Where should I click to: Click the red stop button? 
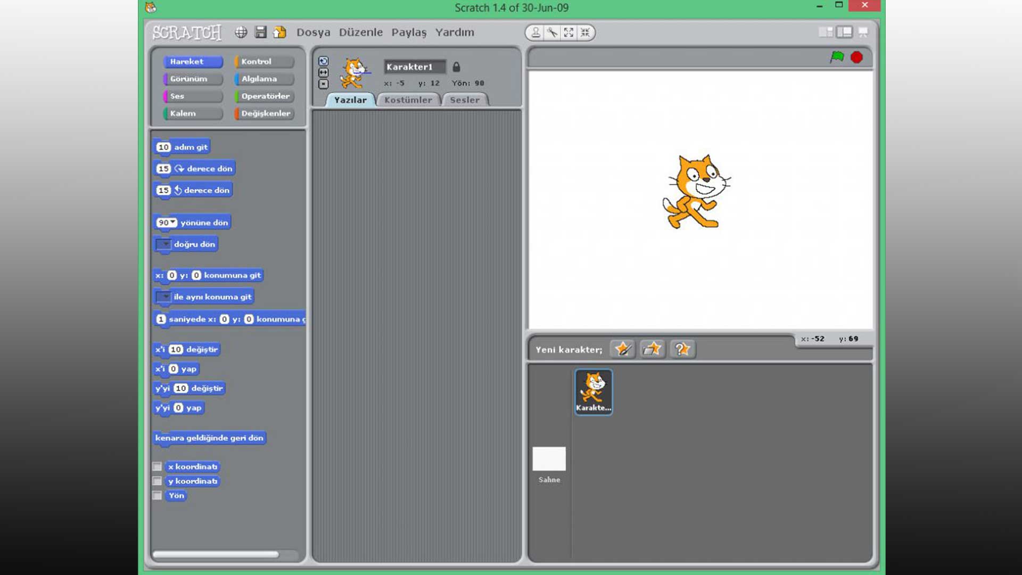[x=856, y=57]
